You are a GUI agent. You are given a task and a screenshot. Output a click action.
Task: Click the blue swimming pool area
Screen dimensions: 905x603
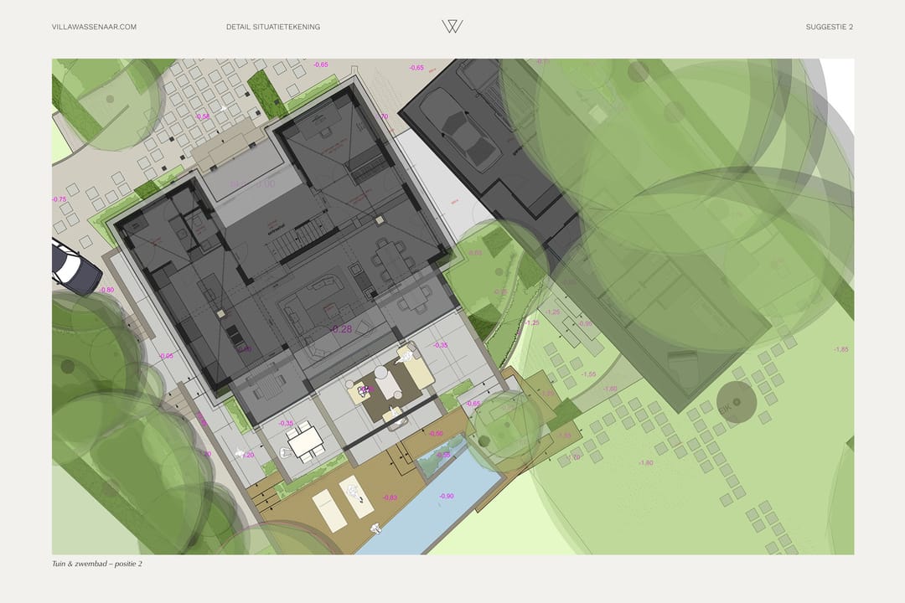pos(435,500)
